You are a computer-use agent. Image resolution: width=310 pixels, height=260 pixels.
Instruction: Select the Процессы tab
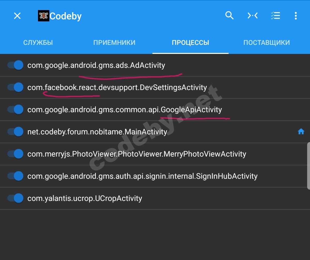pyautogui.click(x=190, y=43)
